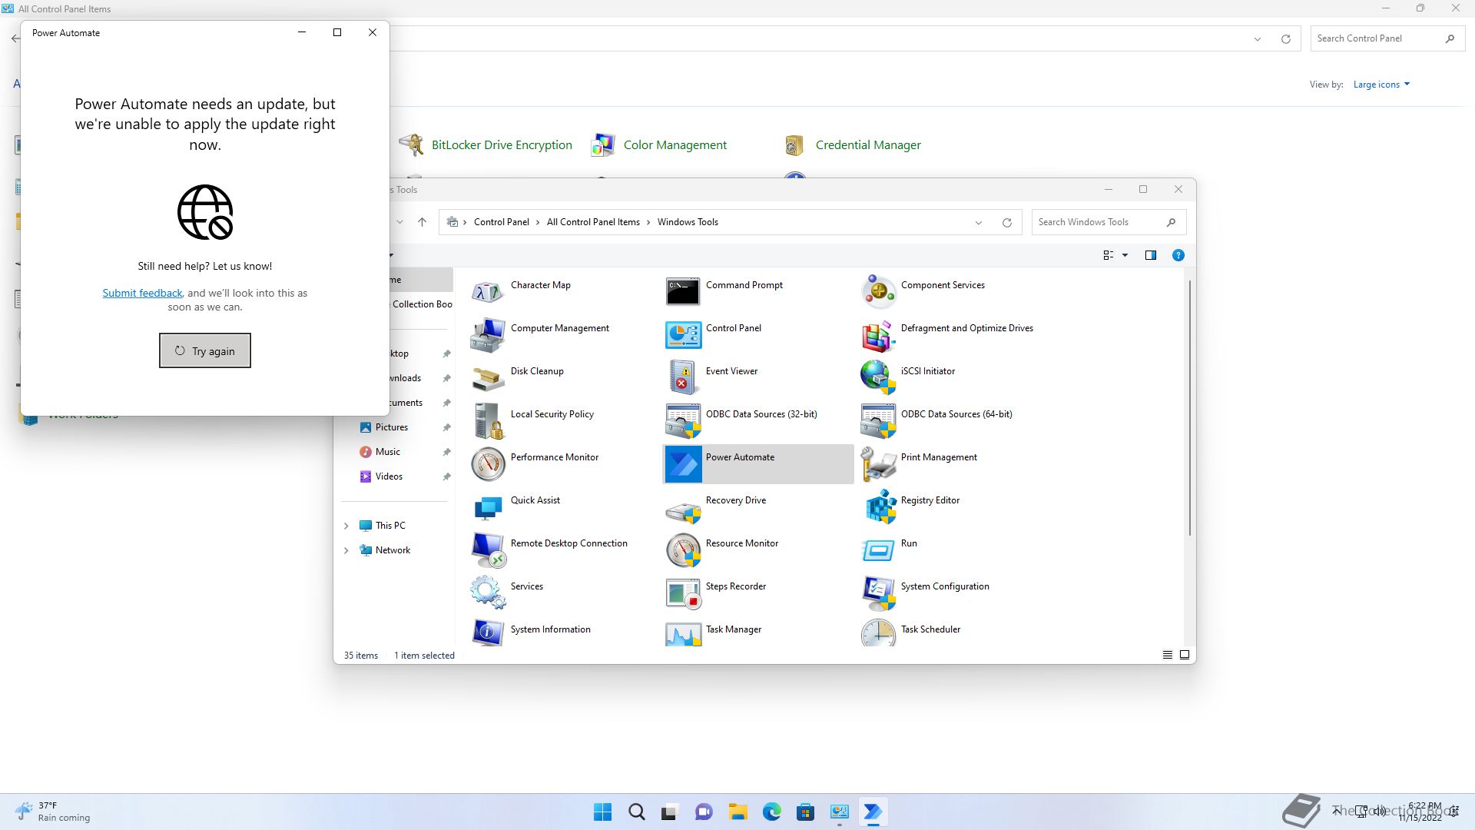Launch Command Prompt icon
The height and width of the screenshot is (830, 1475).
(683, 292)
